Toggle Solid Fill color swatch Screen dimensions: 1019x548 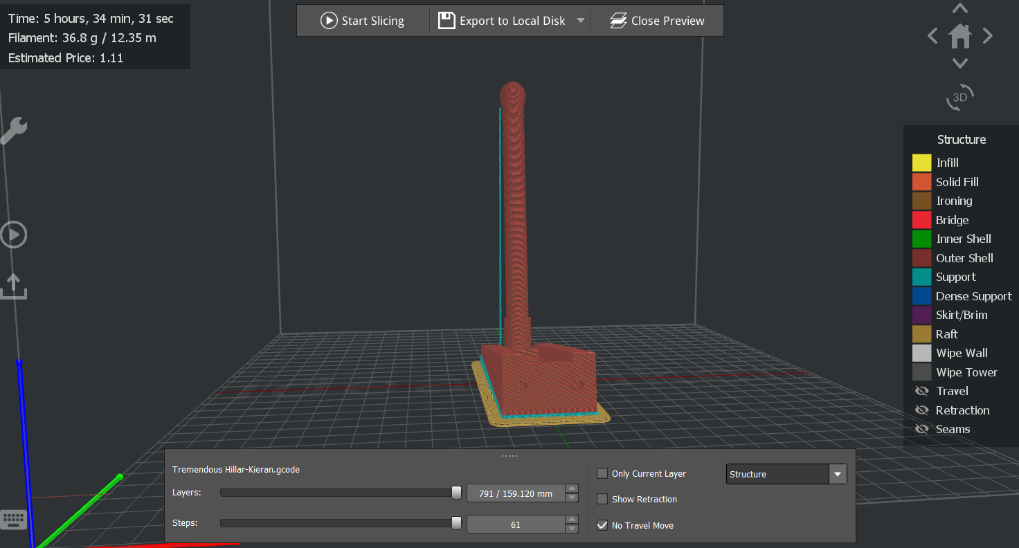click(921, 182)
